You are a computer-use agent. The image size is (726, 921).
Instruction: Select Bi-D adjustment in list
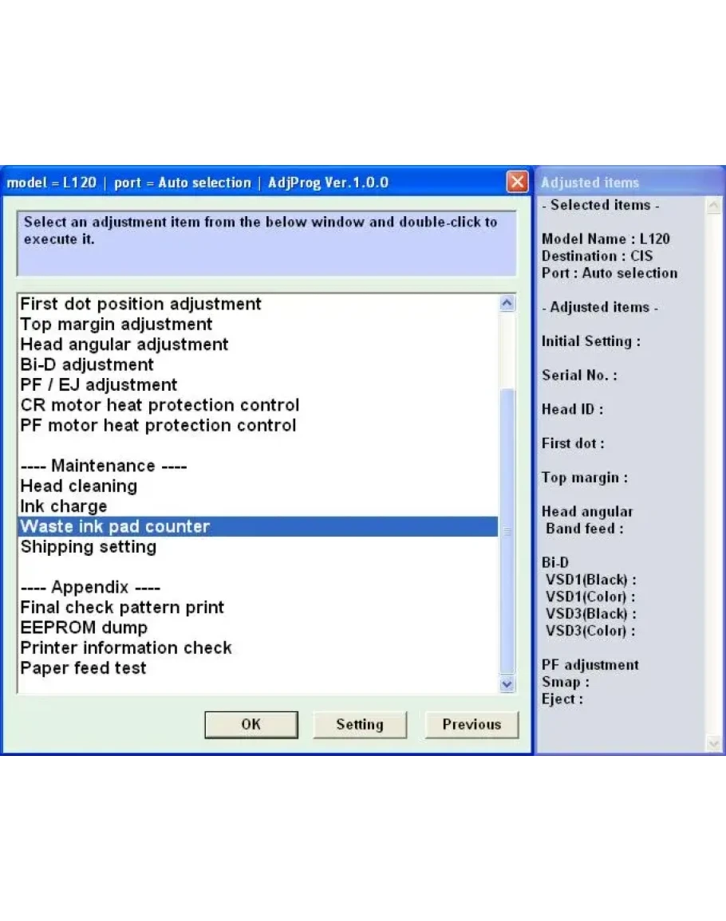[86, 364]
